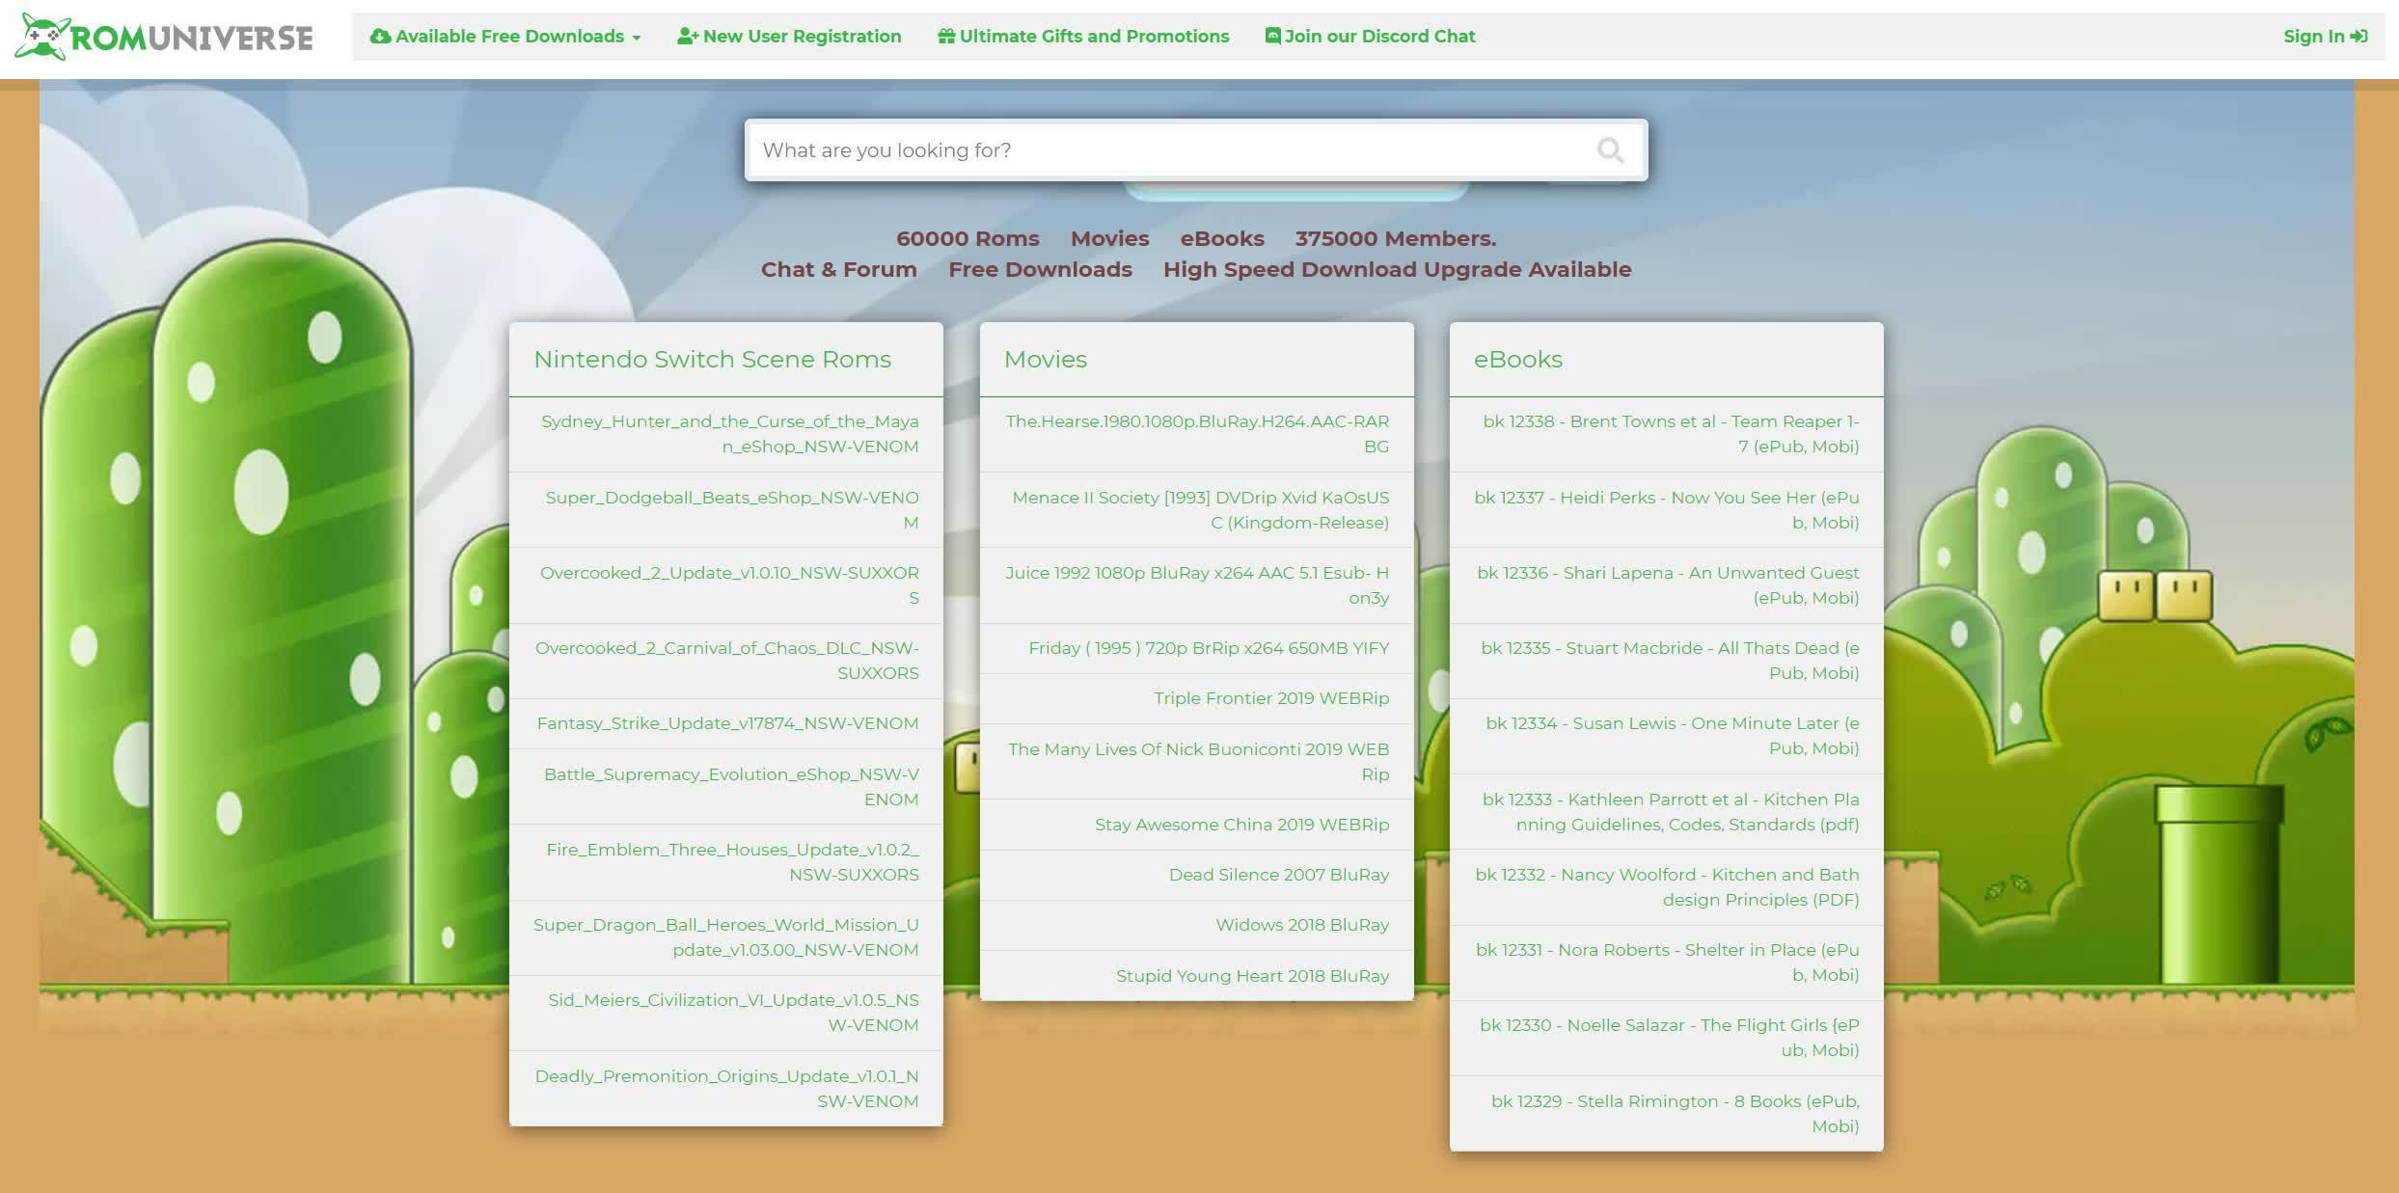Viewport: 2399px width, 1193px height.
Task: Click the '60000 Roms' tagline text
Action: 968,238
